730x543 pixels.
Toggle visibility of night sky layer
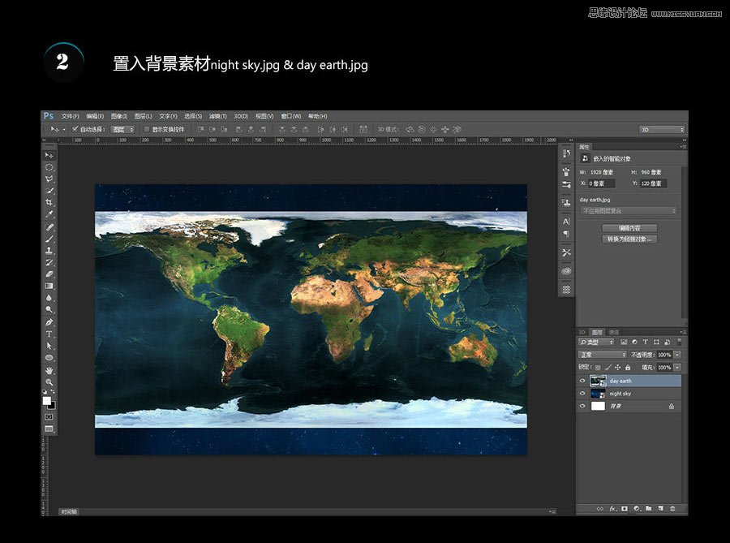pyautogui.click(x=582, y=394)
